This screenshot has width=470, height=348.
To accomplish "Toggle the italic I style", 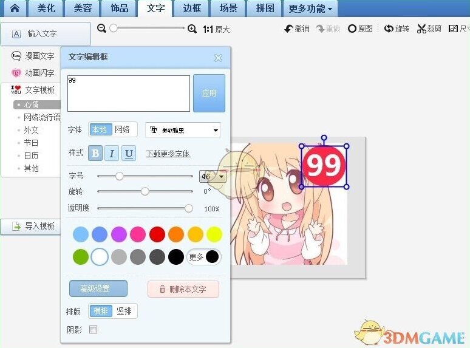I will 112,154.
